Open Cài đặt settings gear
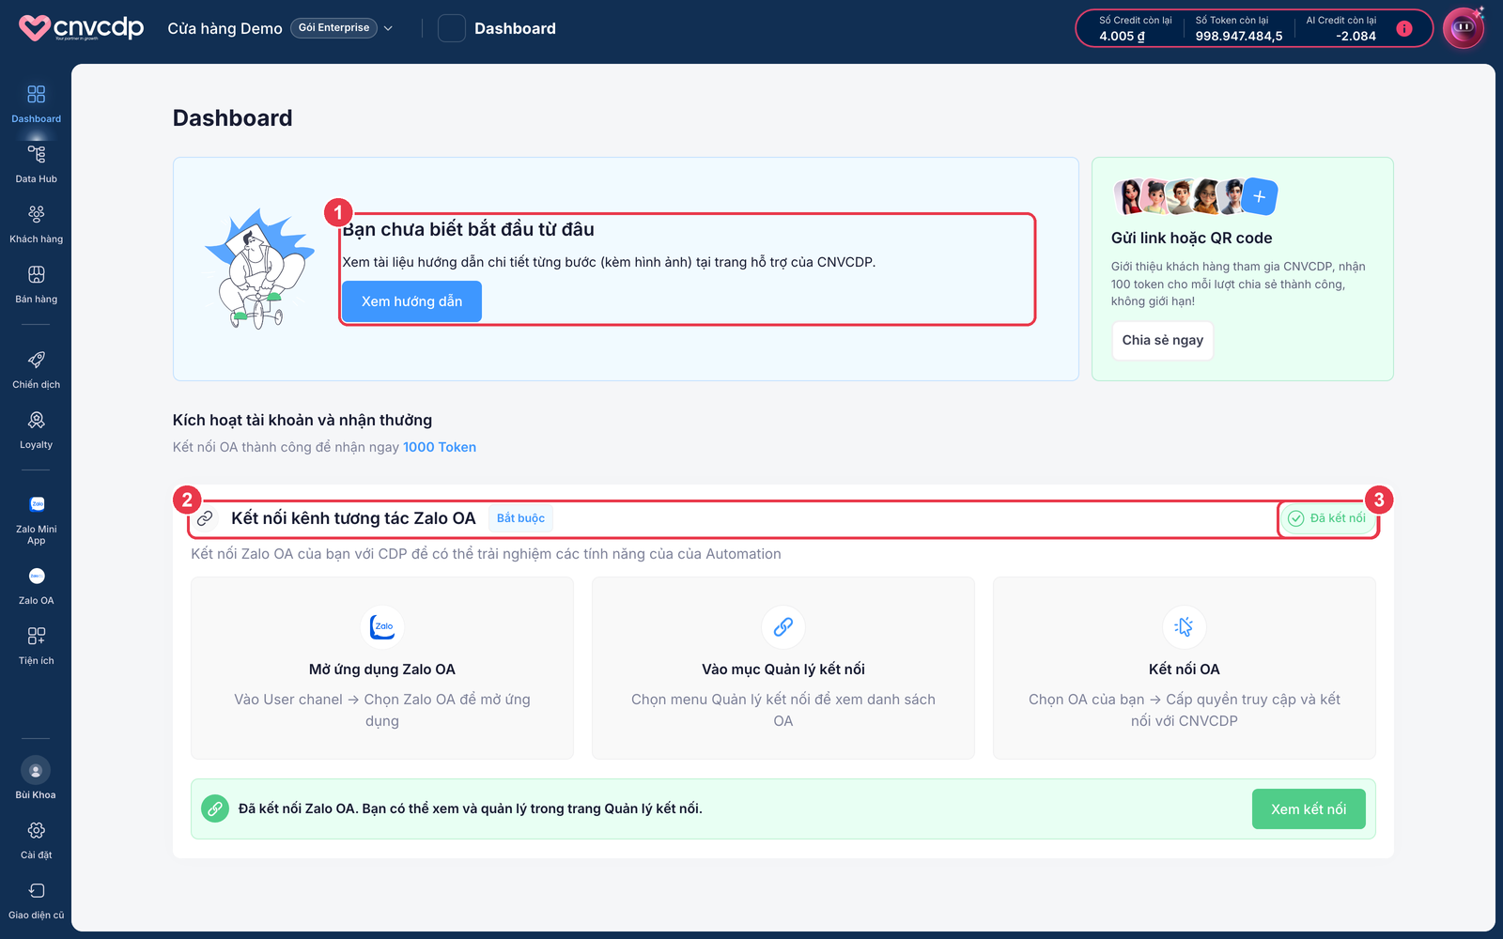Image resolution: width=1503 pixels, height=939 pixels. tap(36, 839)
